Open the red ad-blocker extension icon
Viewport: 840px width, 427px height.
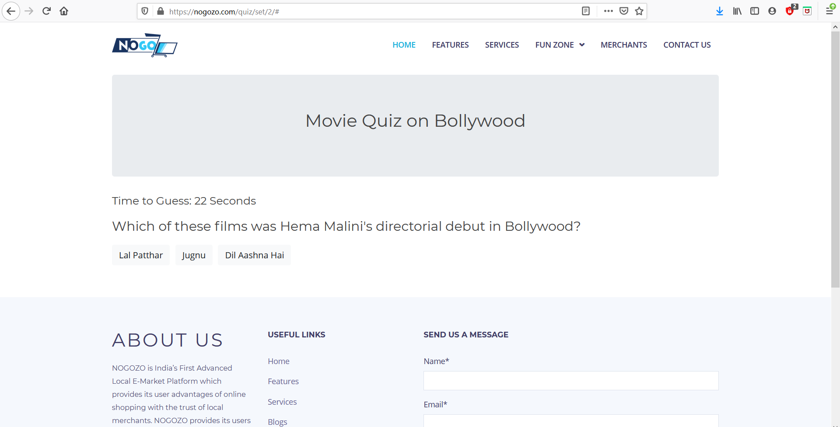tap(790, 11)
